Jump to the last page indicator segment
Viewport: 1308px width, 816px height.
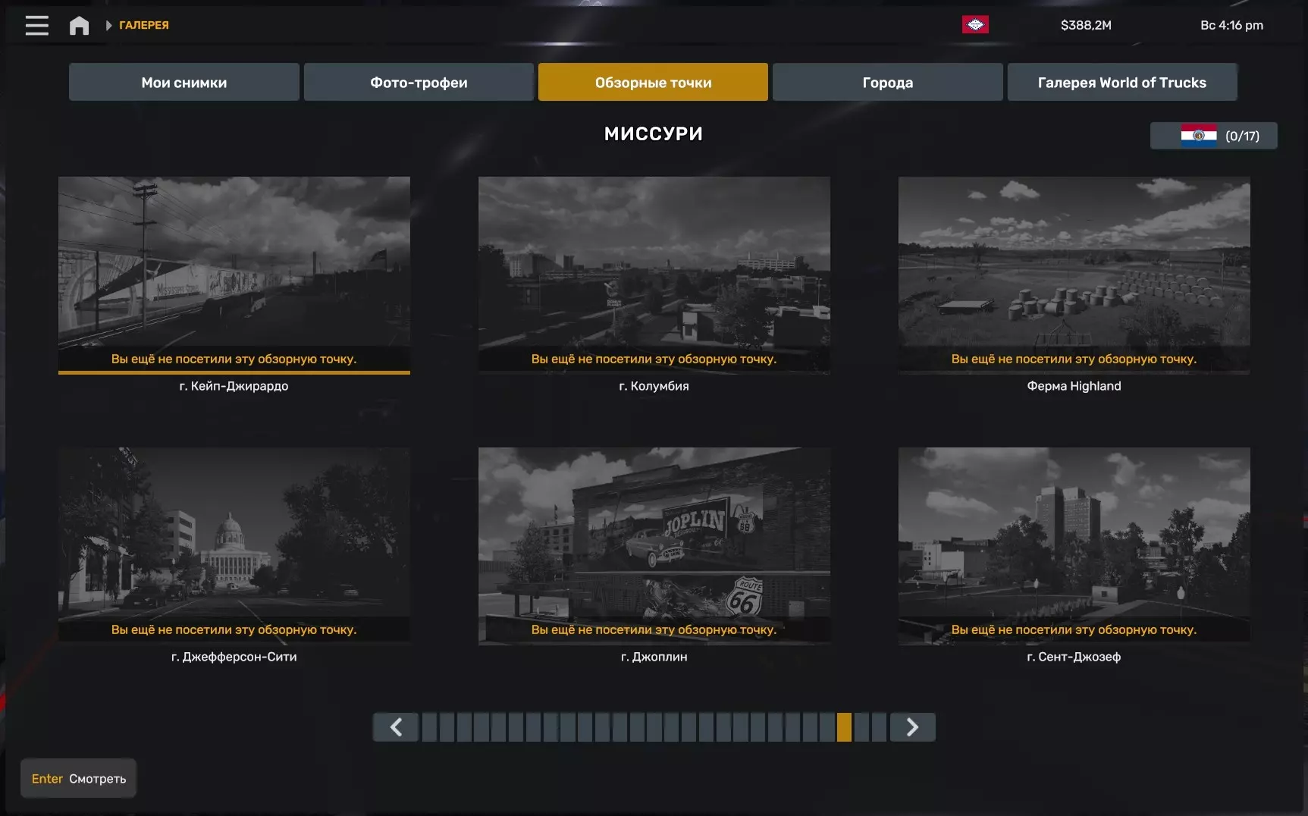pyautogui.click(x=879, y=727)
